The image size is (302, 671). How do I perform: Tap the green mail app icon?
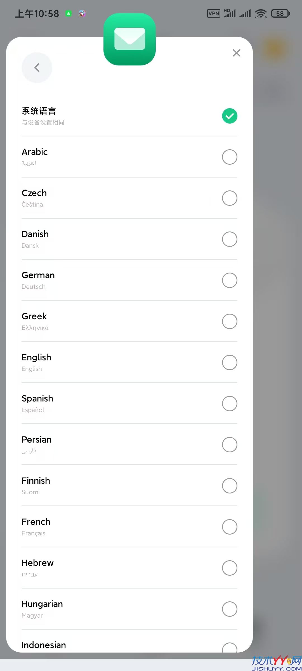(x=129, y=39)
